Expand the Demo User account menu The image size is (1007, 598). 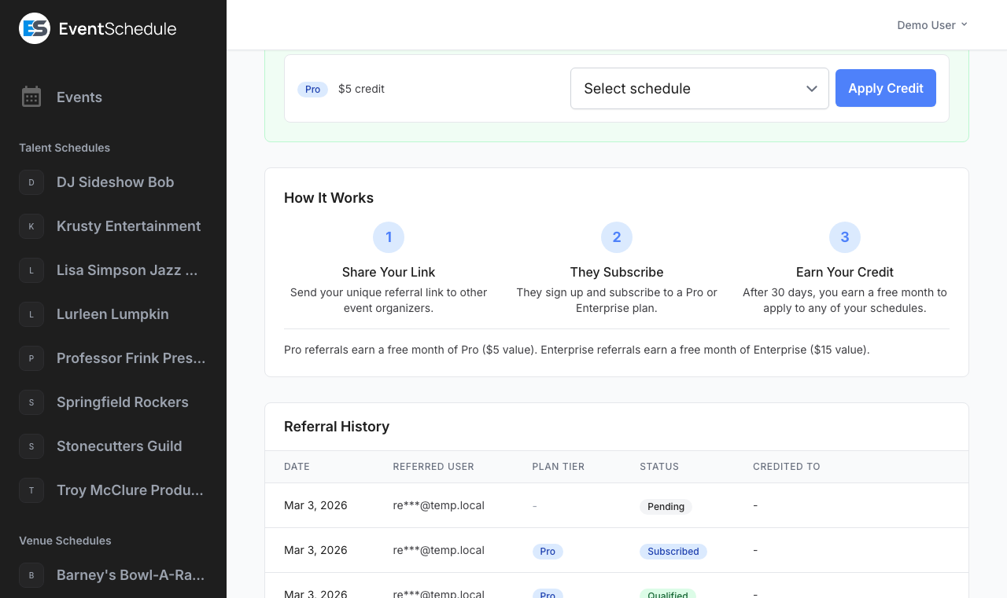932,24
